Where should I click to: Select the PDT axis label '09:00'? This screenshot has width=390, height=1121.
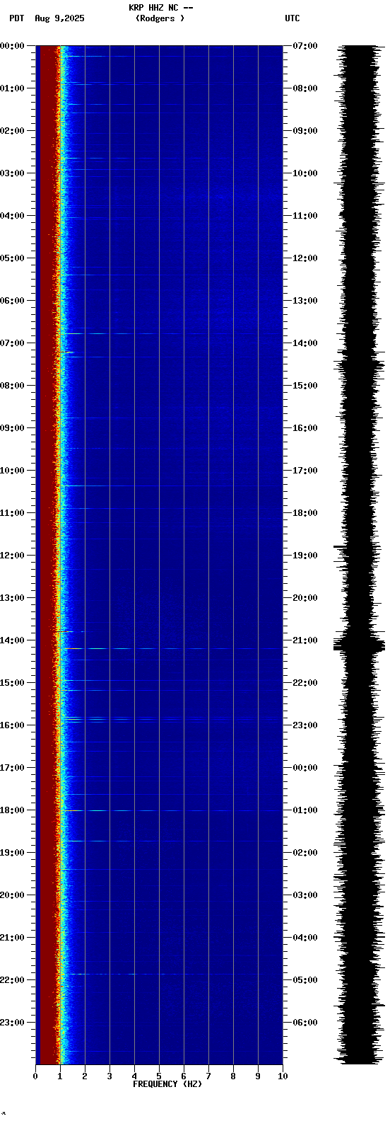pyautogui.click(x=12, y=428)
